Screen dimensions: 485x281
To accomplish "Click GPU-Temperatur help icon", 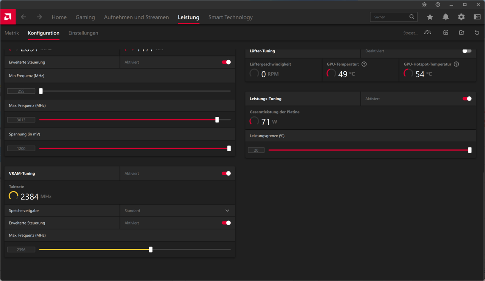I will point(364,64).
